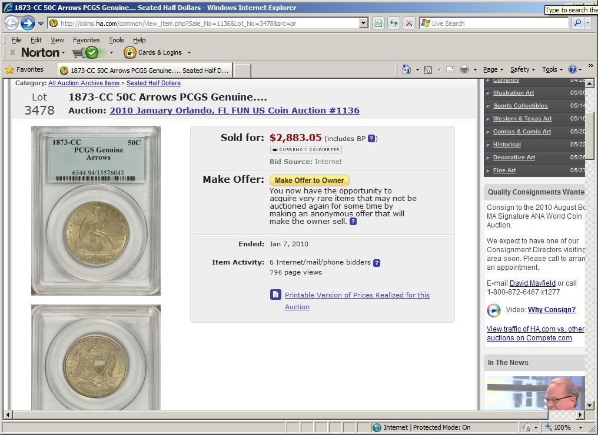The image size is (598, 435).
Task: Expand the Cards & Logins dropdown arrow
Action: tap(189, 52)
